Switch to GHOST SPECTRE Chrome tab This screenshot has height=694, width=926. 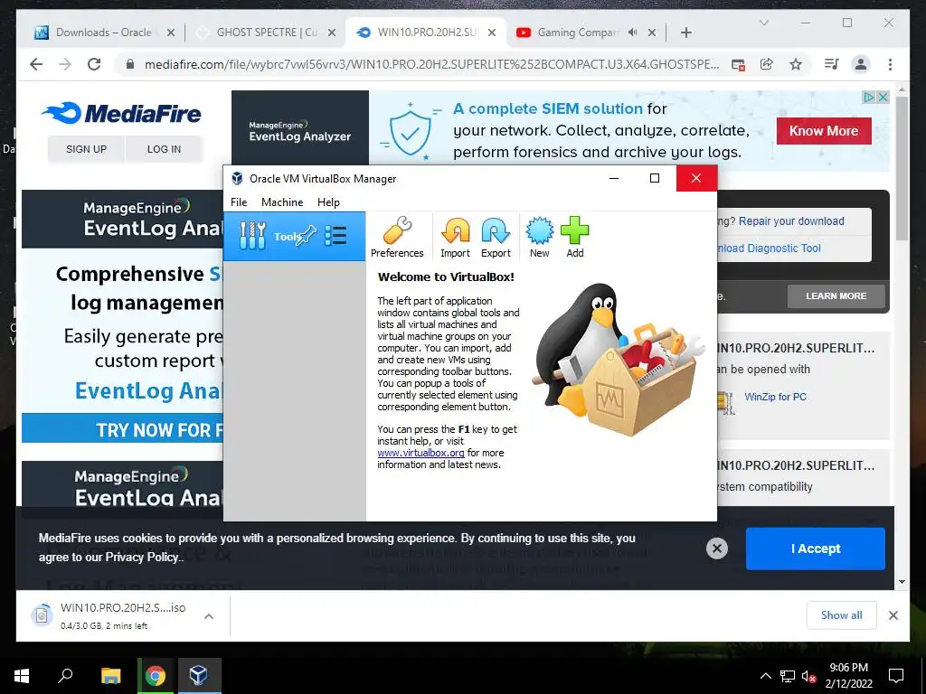267,33
